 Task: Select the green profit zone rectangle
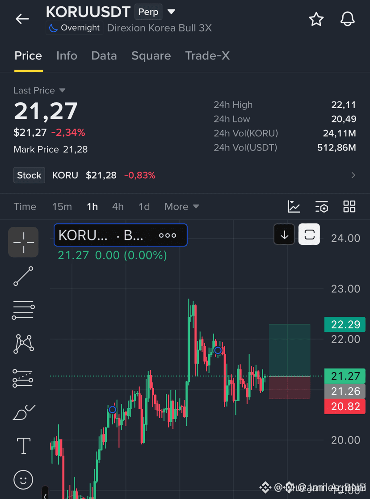pyautogui.click(x=290, y=350)
